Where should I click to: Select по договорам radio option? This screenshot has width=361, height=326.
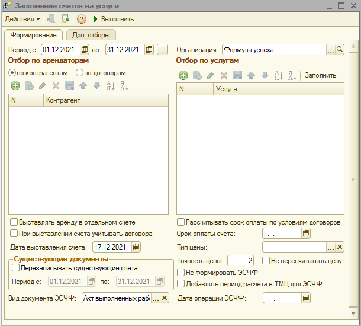(x=79, y=73)
